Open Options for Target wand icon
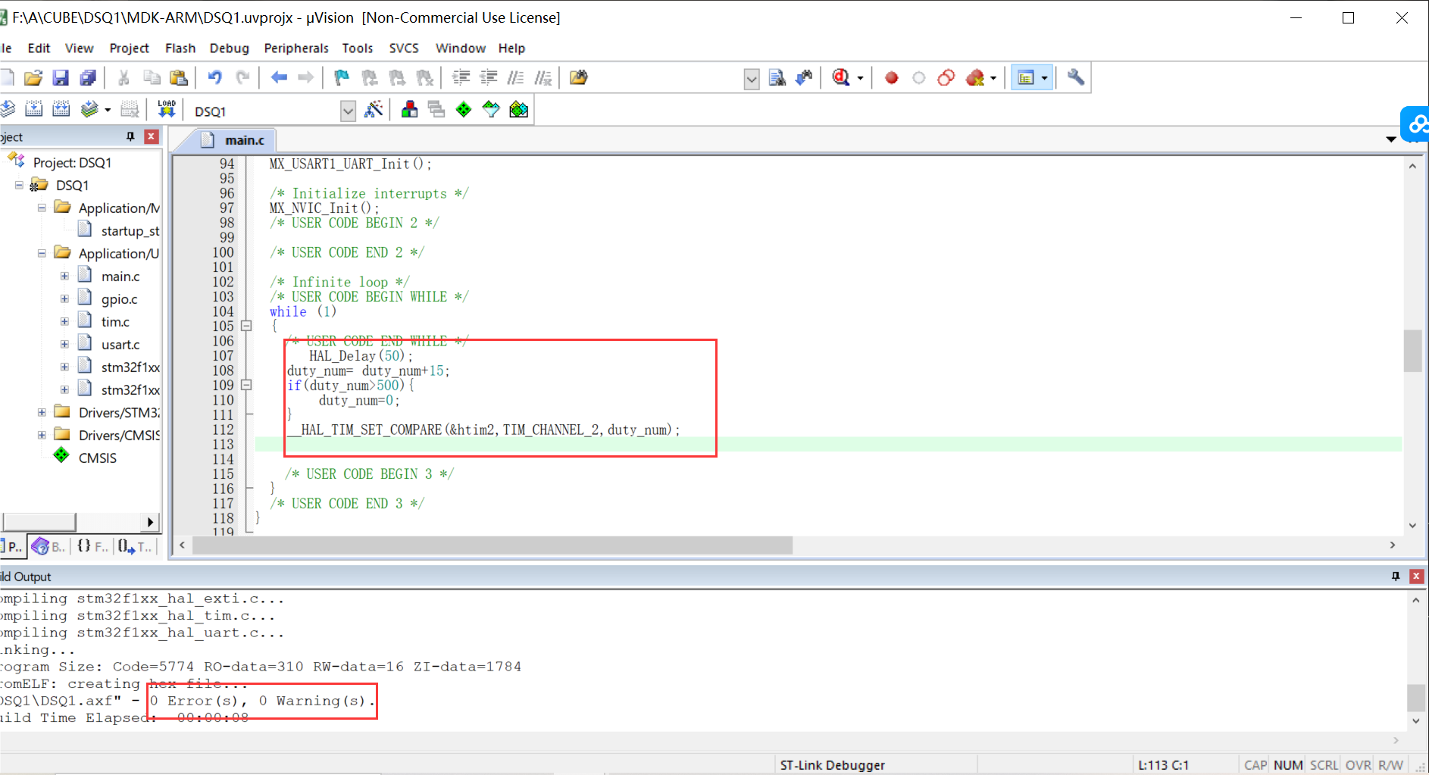1429x775 pixels. (x=373, y=110)
